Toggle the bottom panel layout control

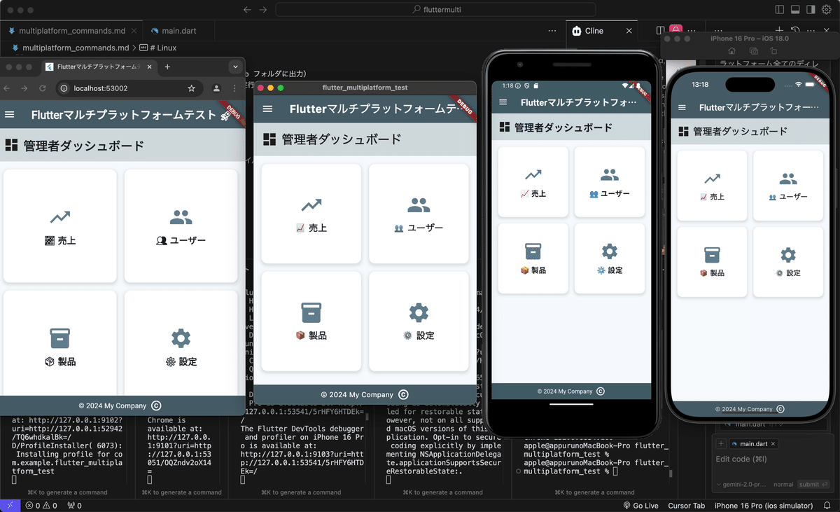[x=794, y=9]
